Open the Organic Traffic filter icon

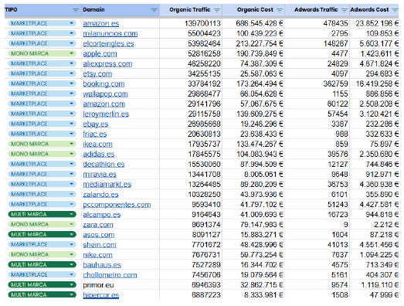click(217, 10)
